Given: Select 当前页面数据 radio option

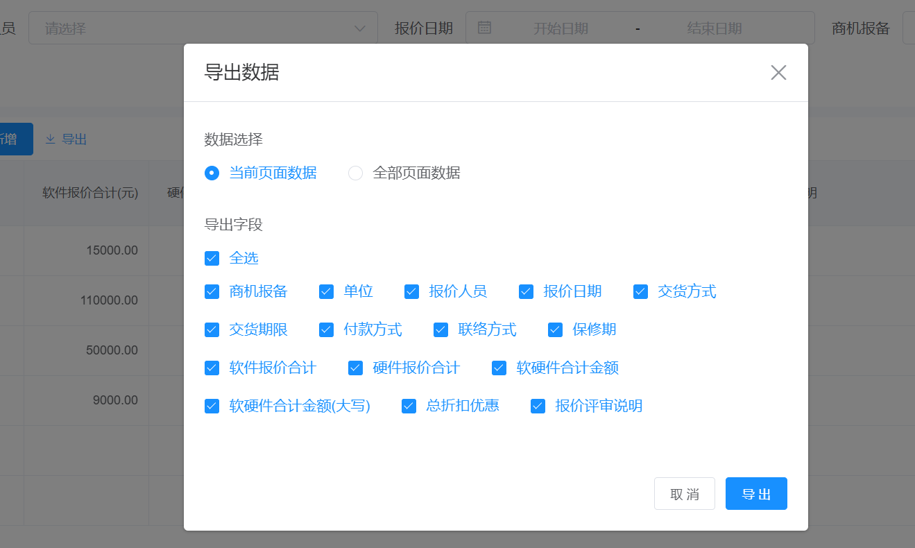Looking at the screenshot, I should point(212,173).
